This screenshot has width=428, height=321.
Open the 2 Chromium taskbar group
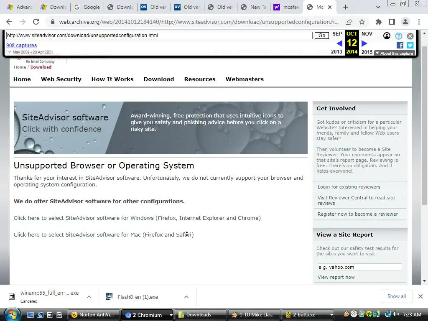point(148,315)
